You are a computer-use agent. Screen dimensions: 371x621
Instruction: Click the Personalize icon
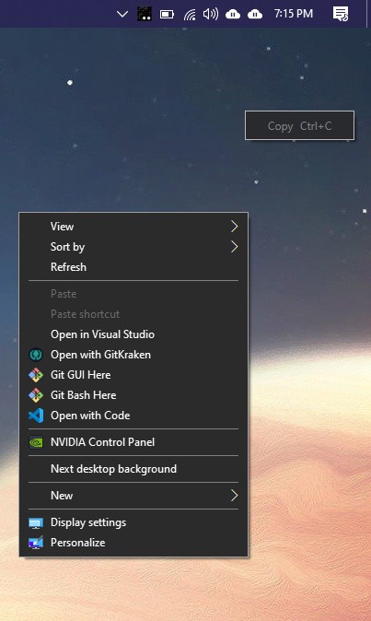tap(36, 543)
